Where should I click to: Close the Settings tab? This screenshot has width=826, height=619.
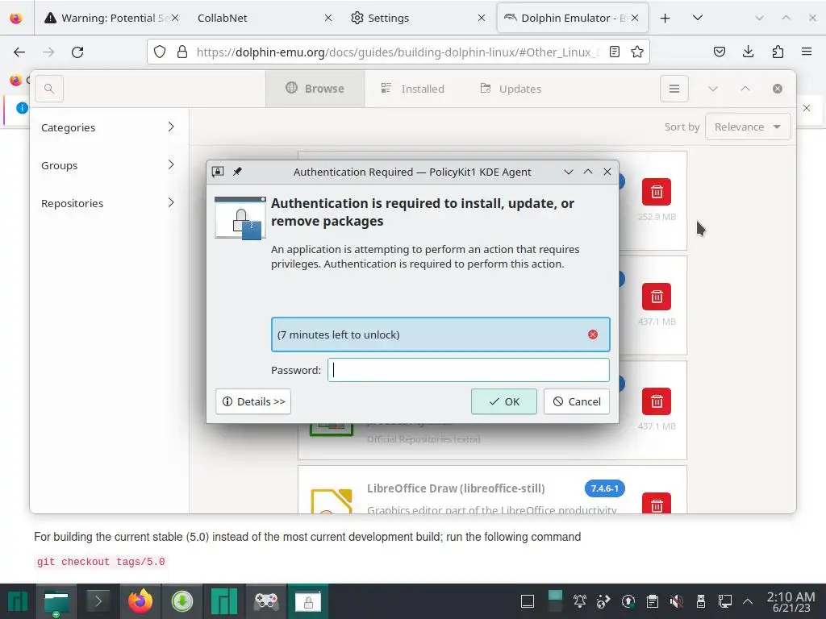(482, 18)
